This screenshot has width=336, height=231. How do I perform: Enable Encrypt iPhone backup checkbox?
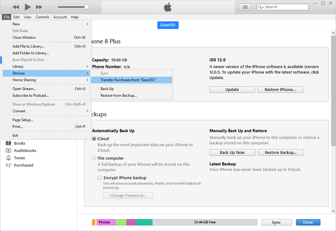(x=99, y=177)
